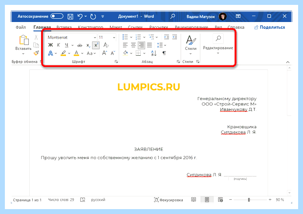The image size is (303, 214).
Task: Click the zoom slider handle
Action: (x=249, y=200)
